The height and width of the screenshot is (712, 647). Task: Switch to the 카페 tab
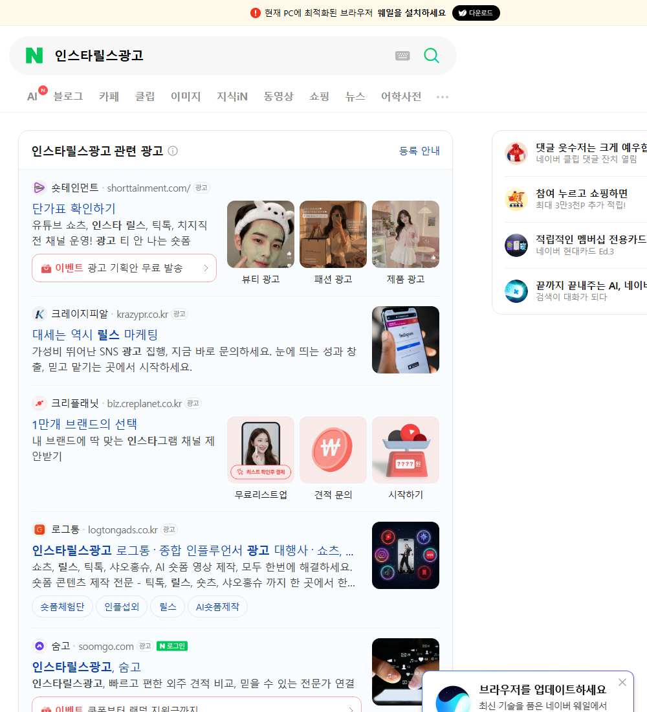click(x=109, y=96)
